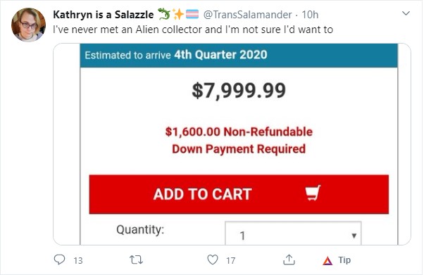Click the share upload icon
The image size is (431, 275).
(x=289, y=260)
